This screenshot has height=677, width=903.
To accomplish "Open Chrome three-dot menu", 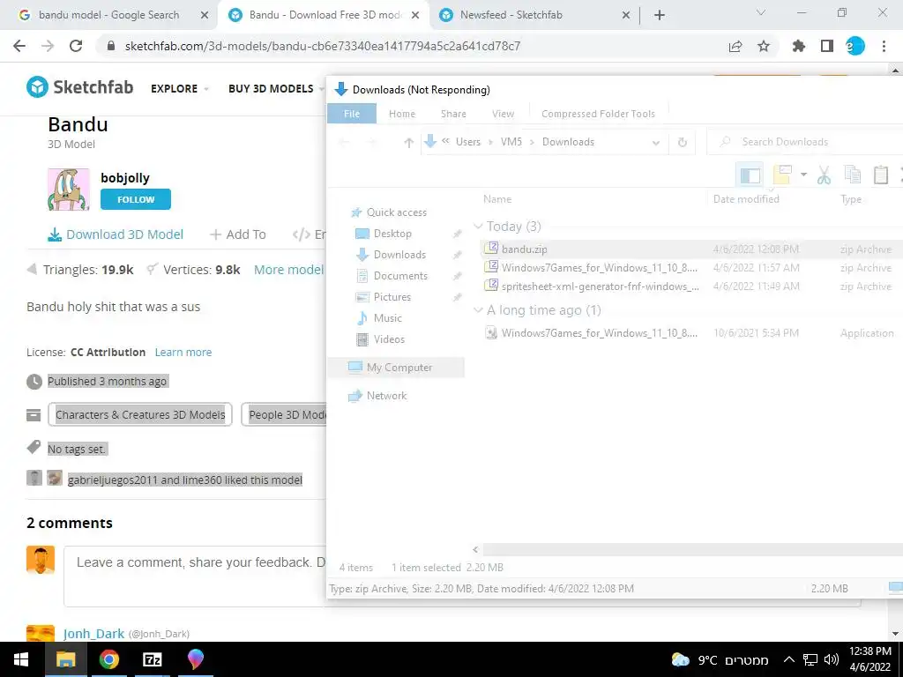I will click(884, 46).
